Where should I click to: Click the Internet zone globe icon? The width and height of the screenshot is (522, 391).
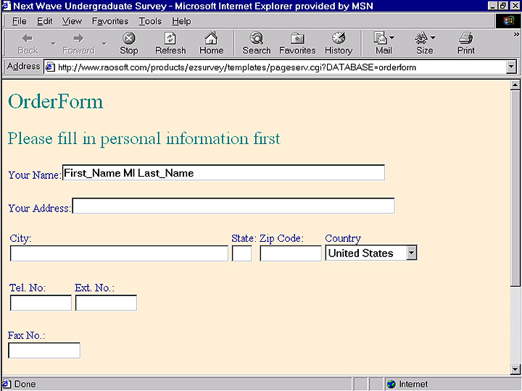391,384
